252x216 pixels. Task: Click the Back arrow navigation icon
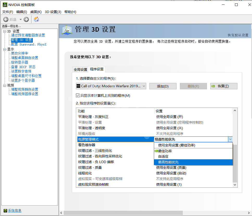6,19
